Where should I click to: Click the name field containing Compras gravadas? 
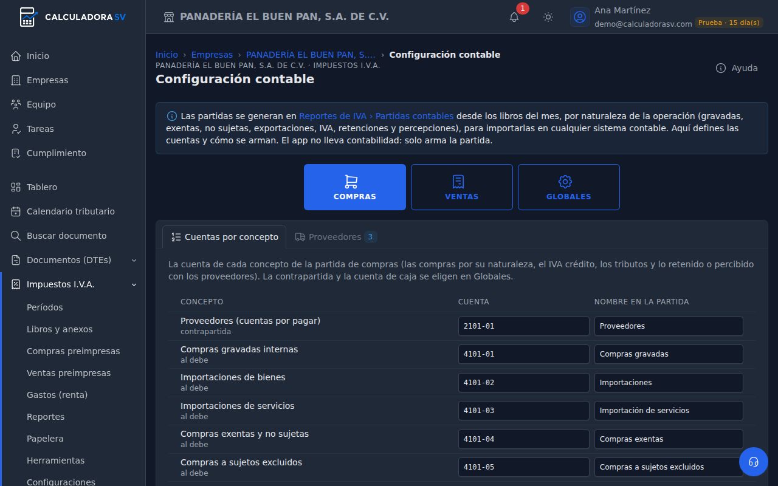click(669, 354)
